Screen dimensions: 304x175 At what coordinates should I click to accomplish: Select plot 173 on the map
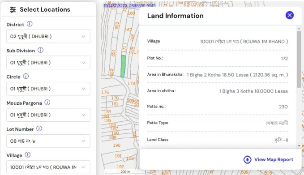(131, 83)
